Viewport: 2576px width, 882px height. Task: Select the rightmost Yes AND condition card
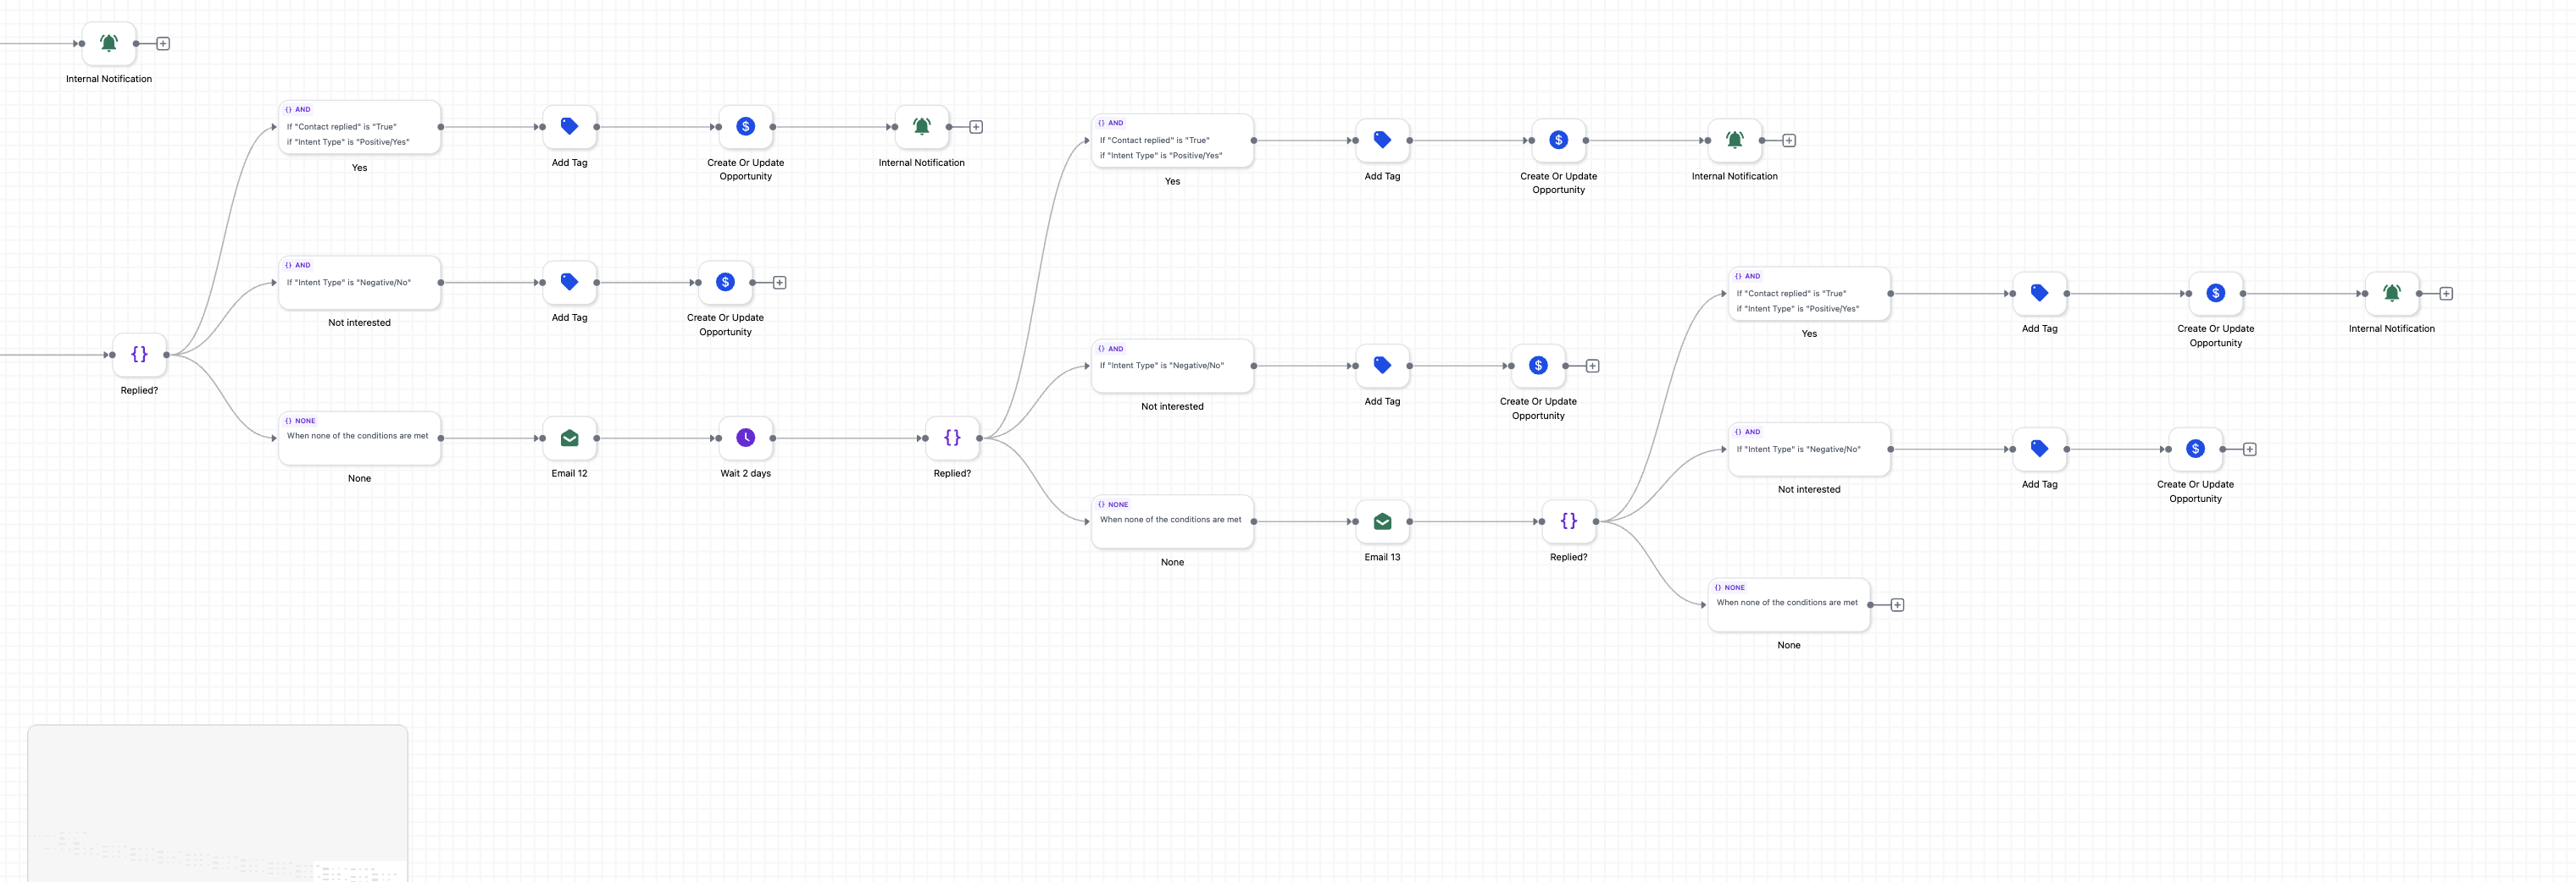(x=1809, y=294)
